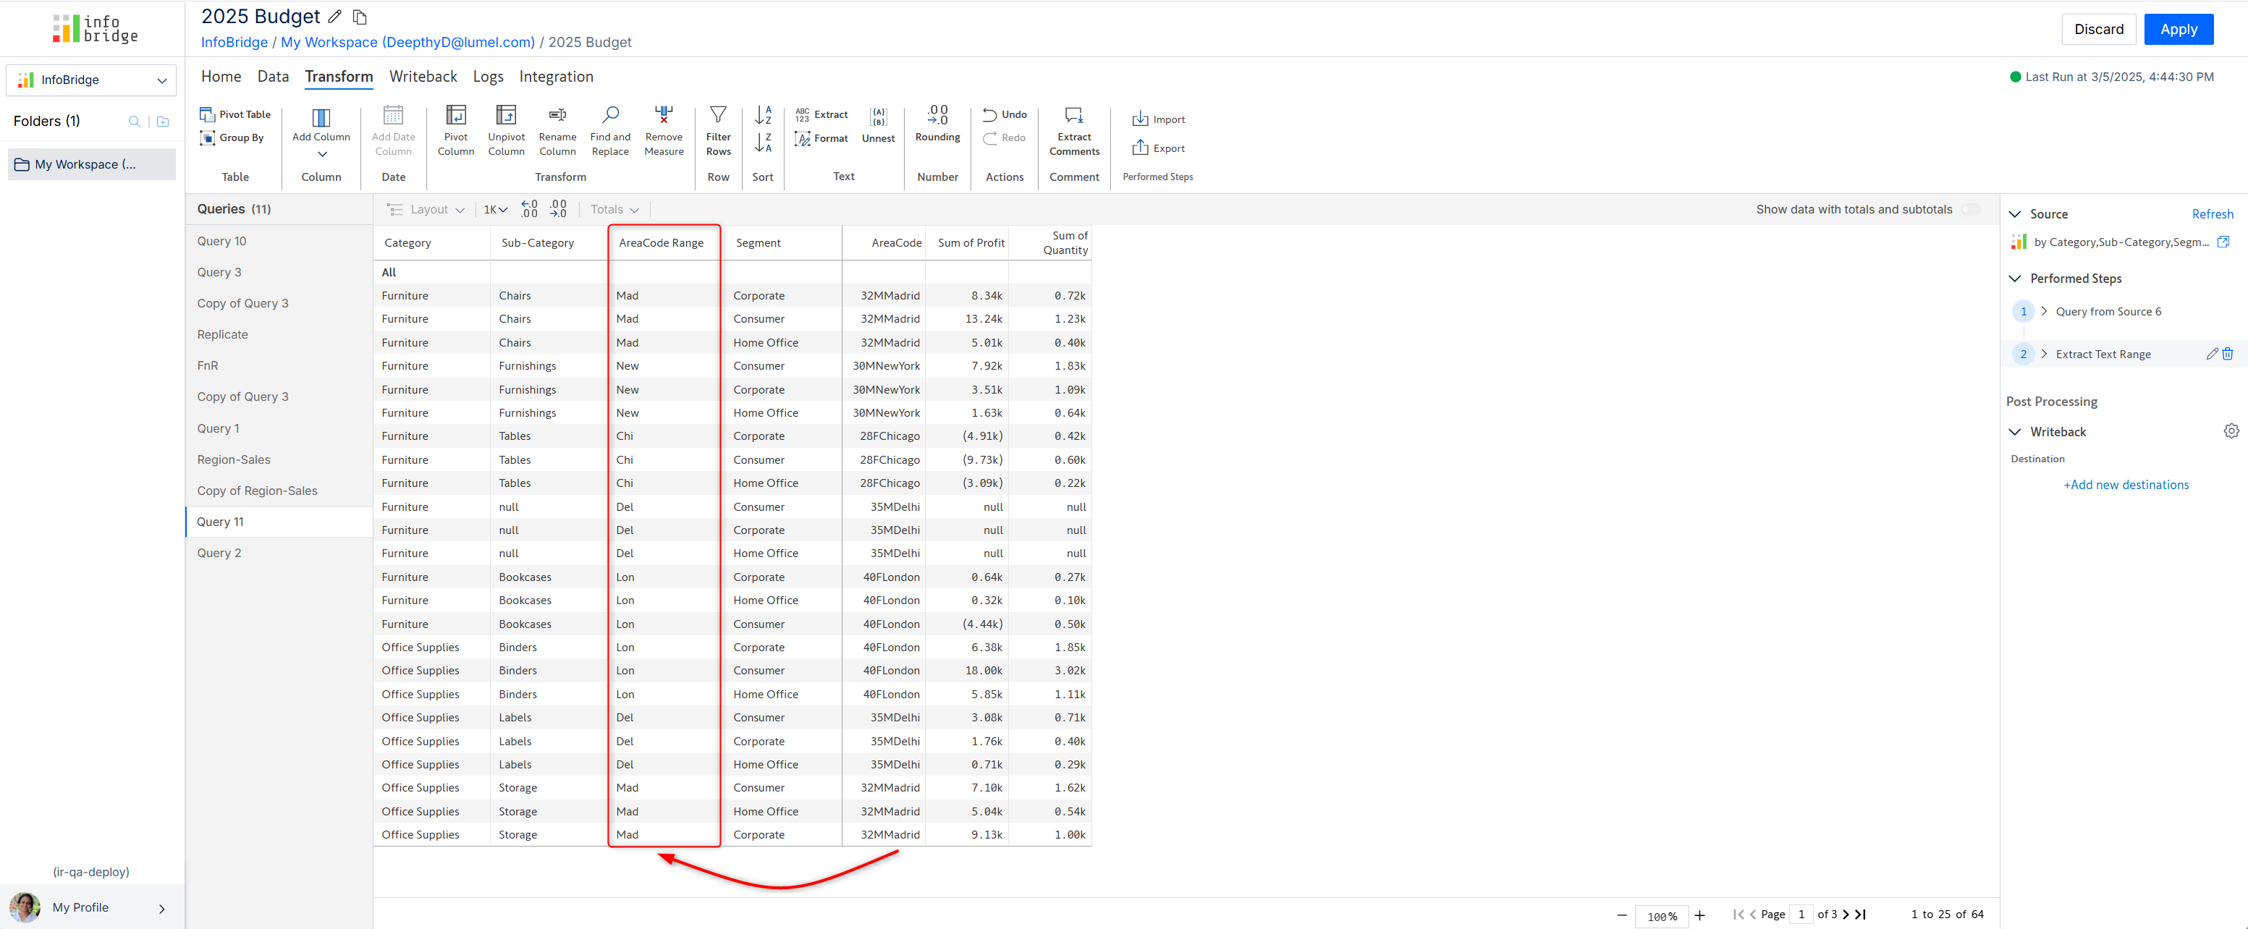Click the Pivot Column icon

(455, 116)
